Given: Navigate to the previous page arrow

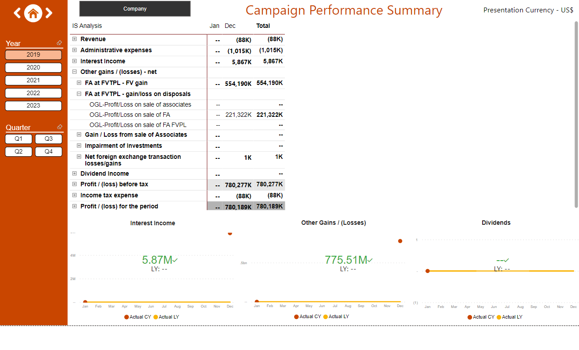Looking at the screenshot, I should click(17, 13).
